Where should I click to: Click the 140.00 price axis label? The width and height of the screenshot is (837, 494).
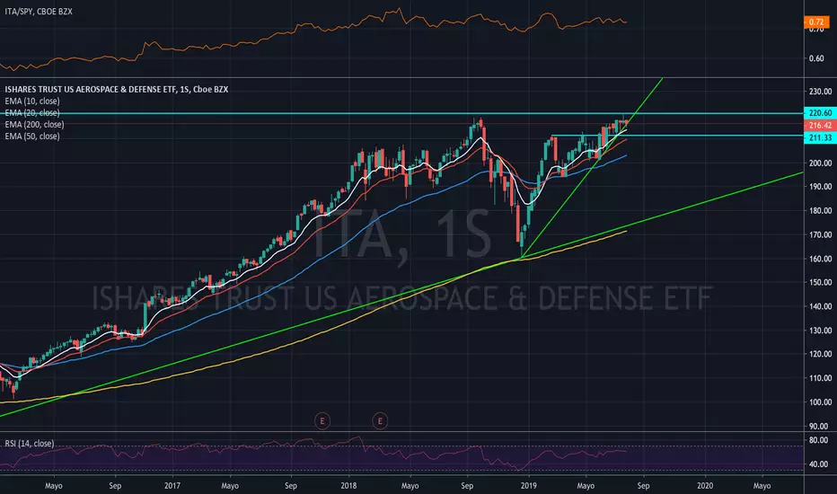(820, 306)
